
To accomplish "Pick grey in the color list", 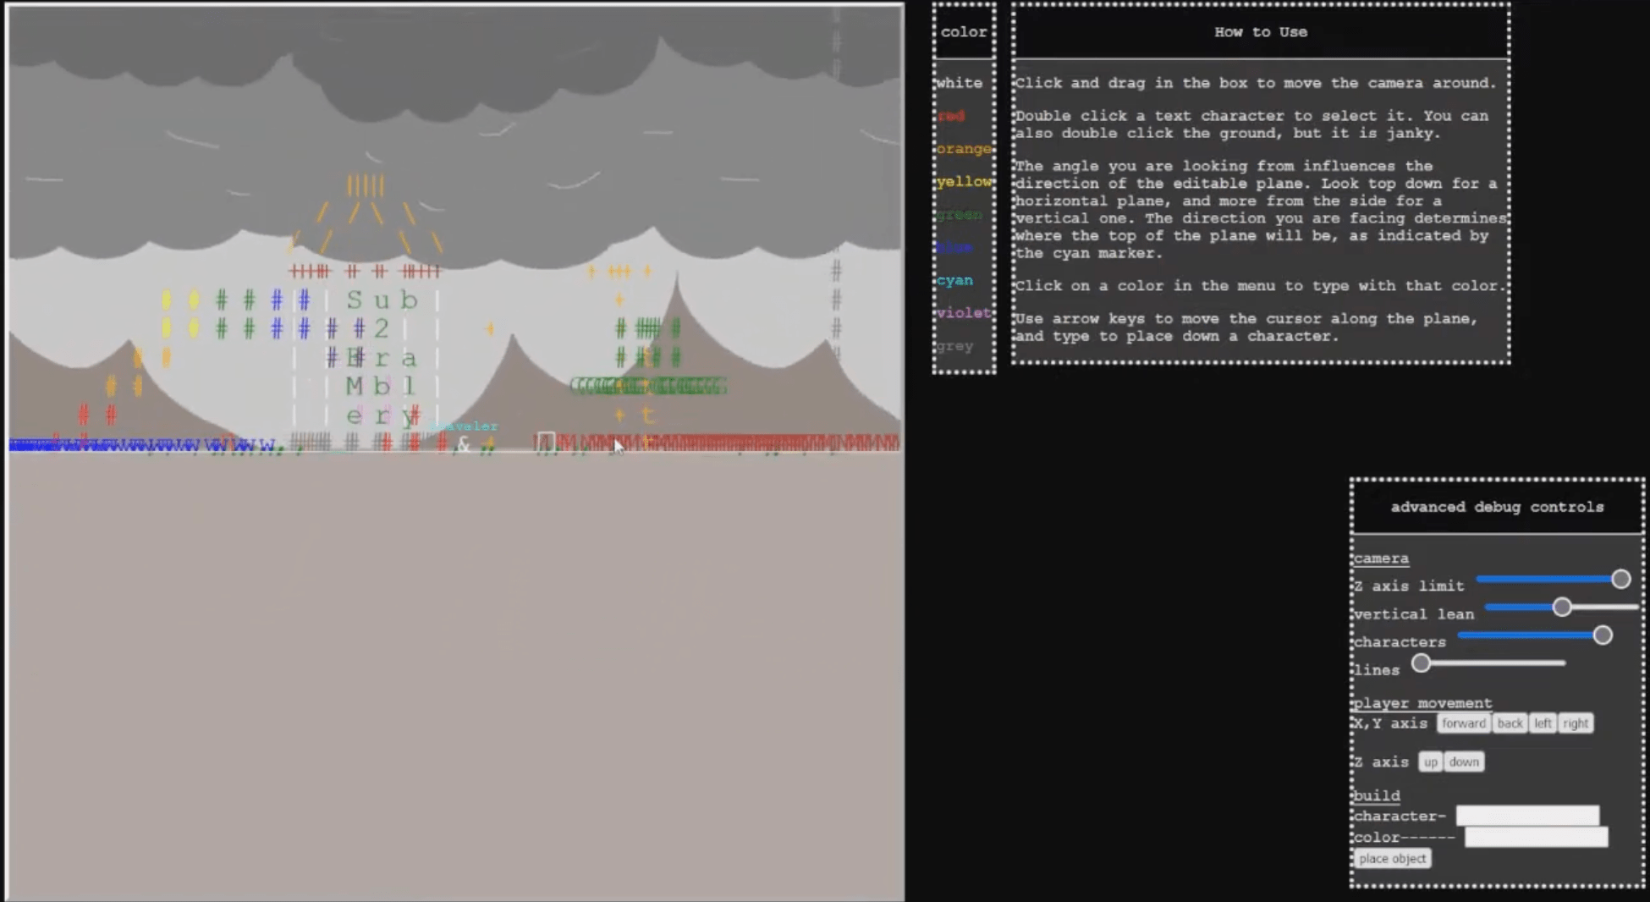I will click(x=954, y=346).
